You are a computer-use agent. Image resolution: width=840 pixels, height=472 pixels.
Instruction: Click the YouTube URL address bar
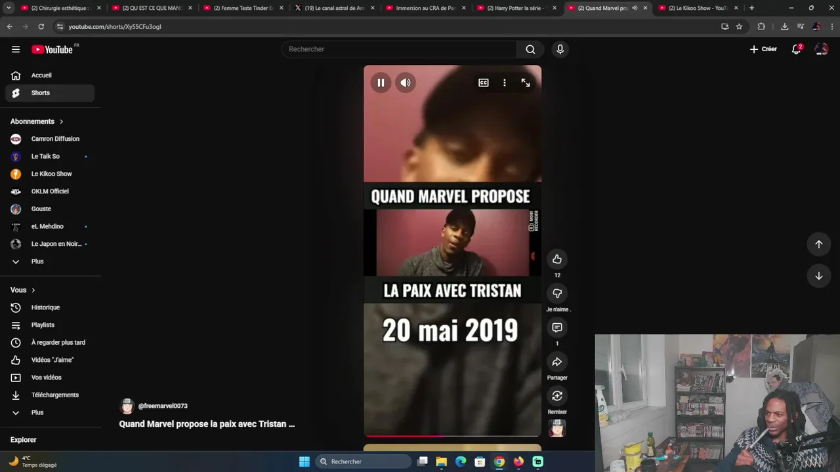[387, 26]
